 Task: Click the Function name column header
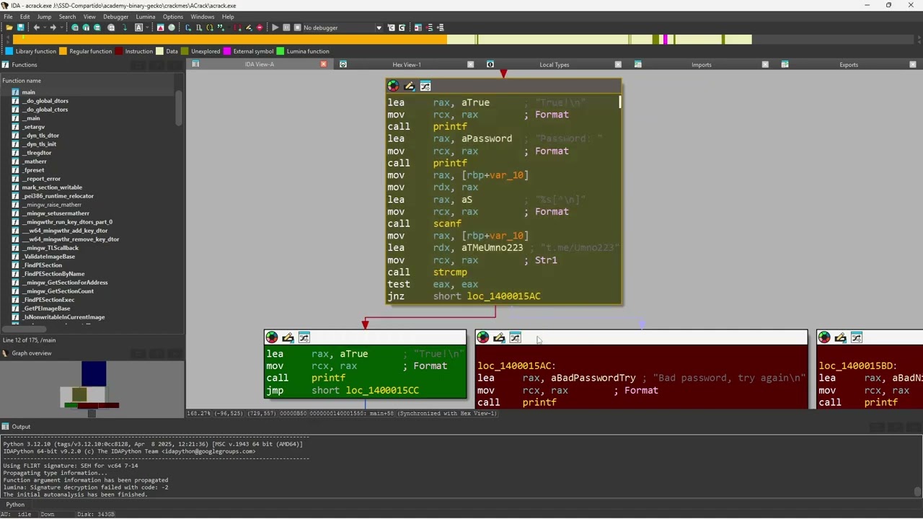pos(88,81)
